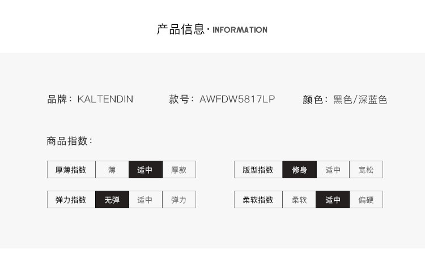Select 宽松 fit option
Screen dimensions: 425x262
[366, 170]
